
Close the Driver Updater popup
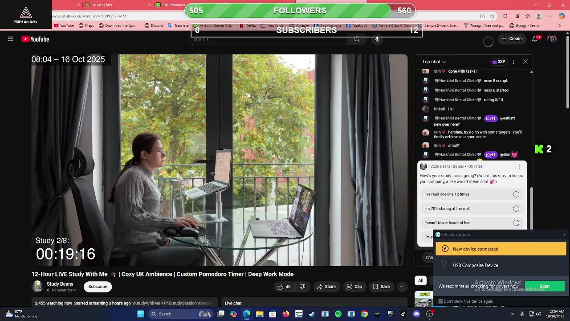coord(564,235)
